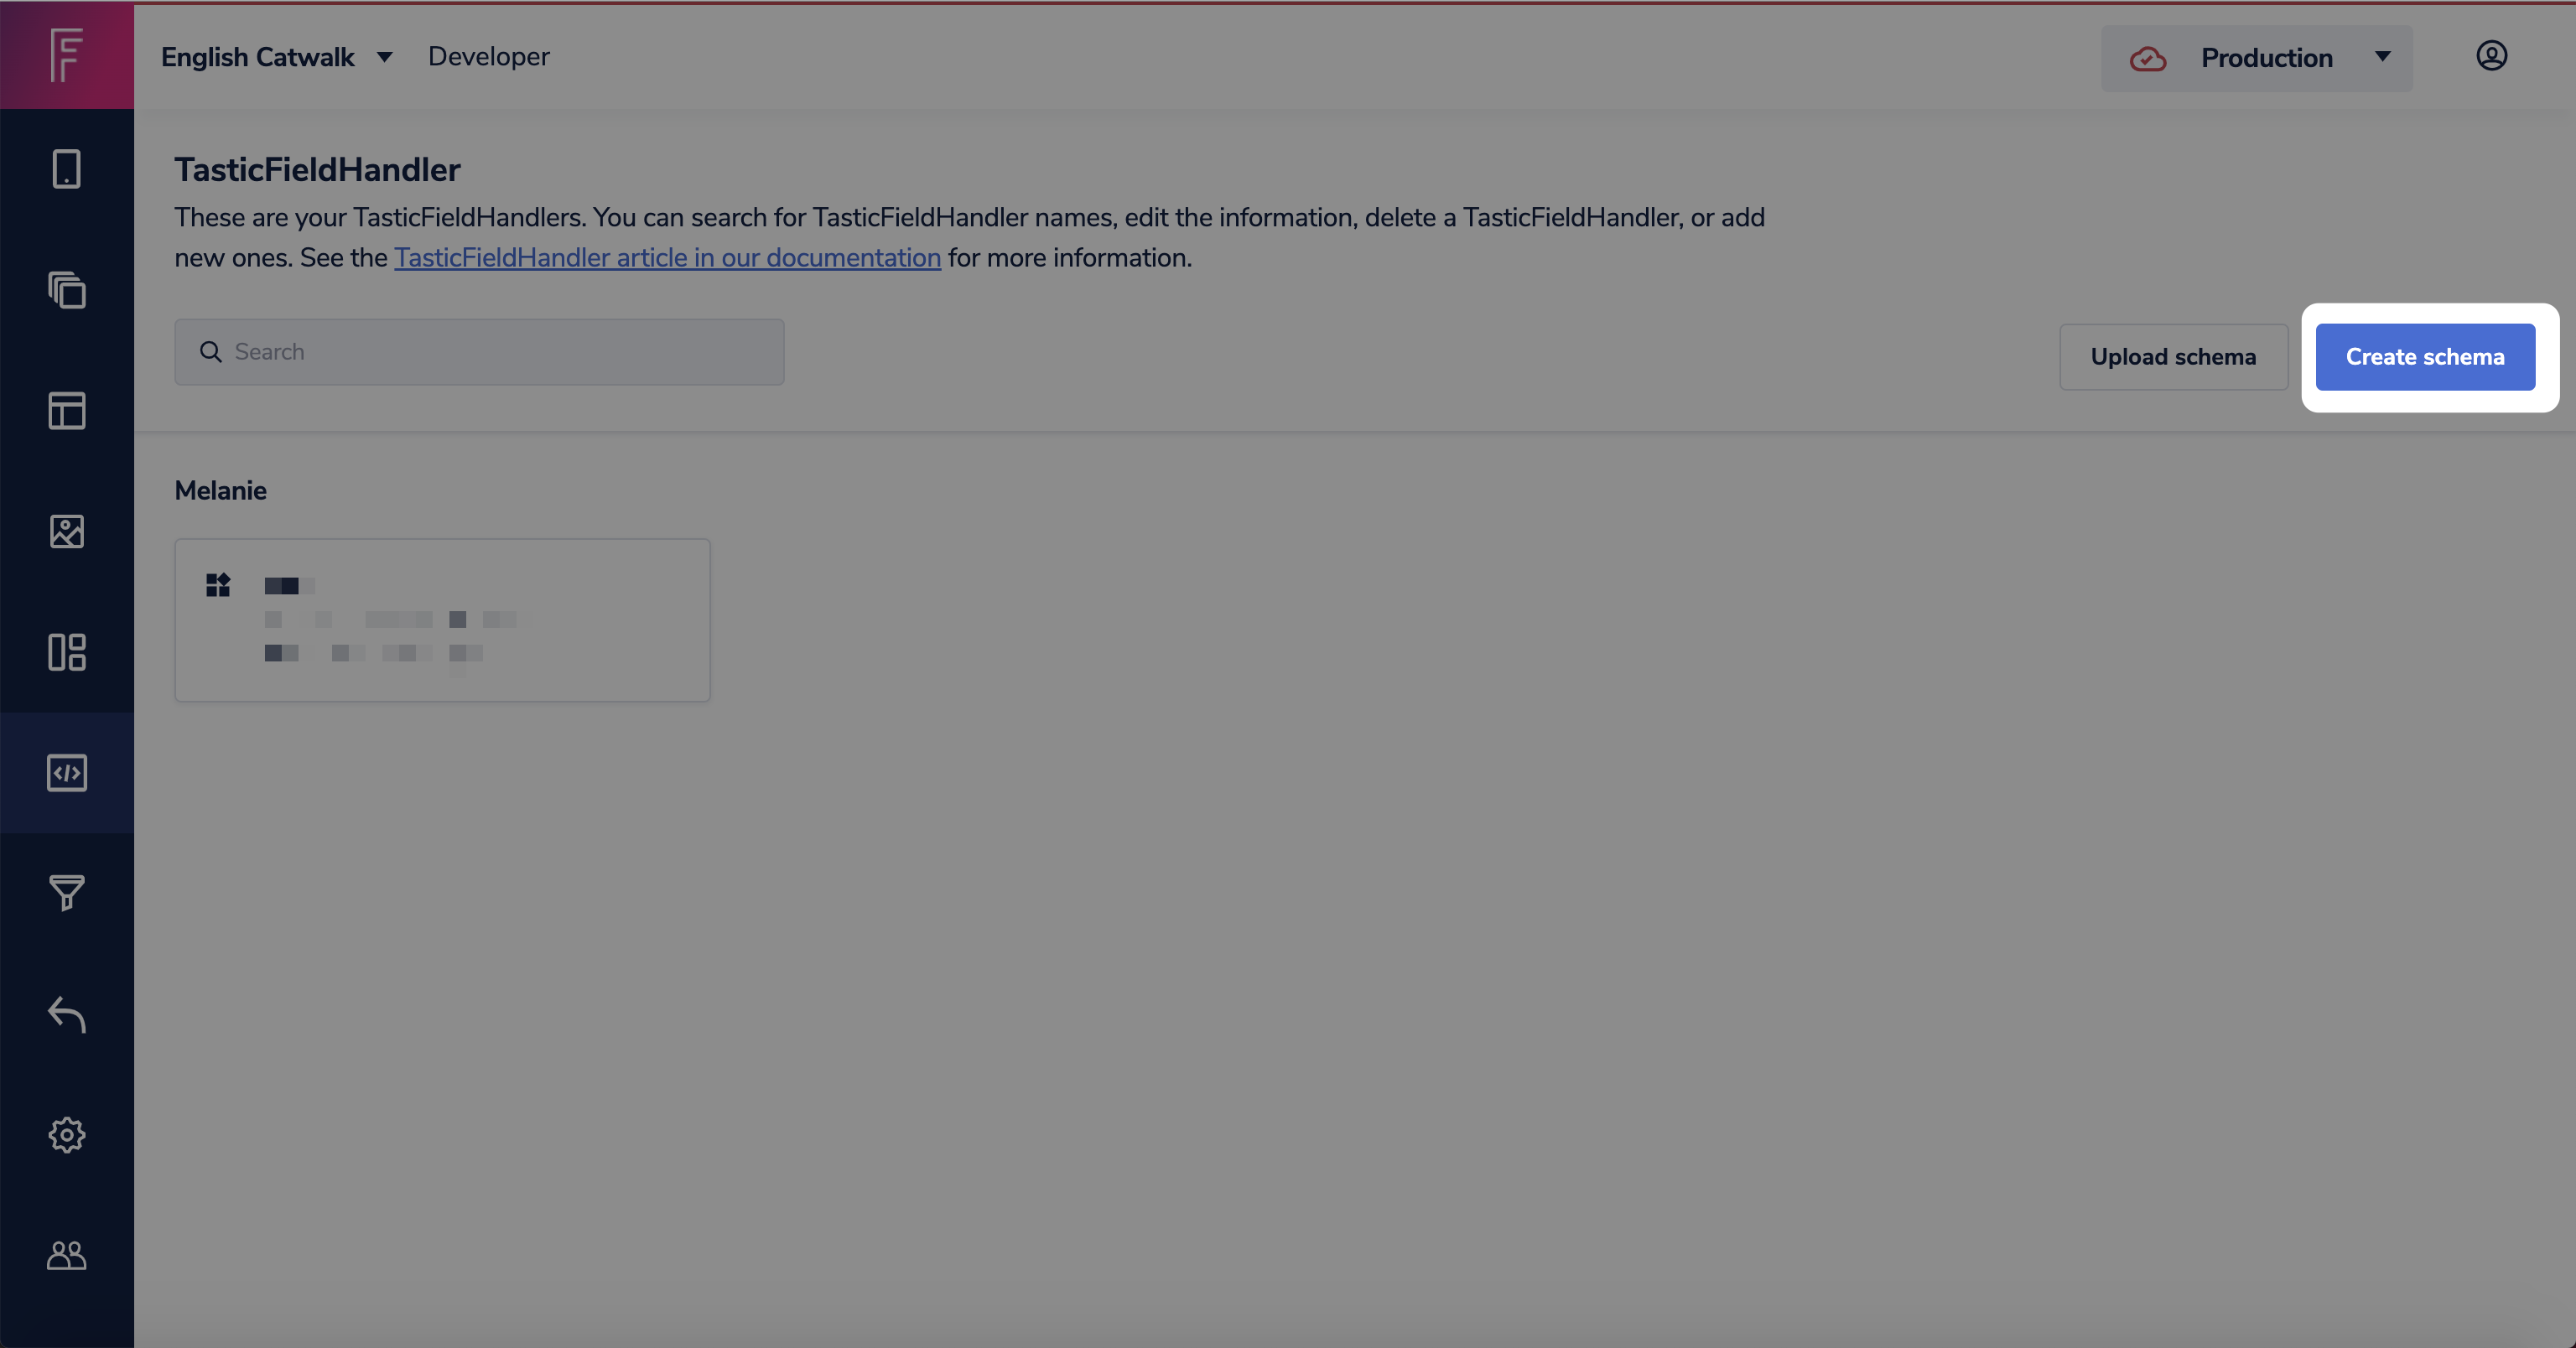Open the settings gear sidebar icon
The width and height of the screenshot is (2576, 1348).
(x=66, y=1135)
